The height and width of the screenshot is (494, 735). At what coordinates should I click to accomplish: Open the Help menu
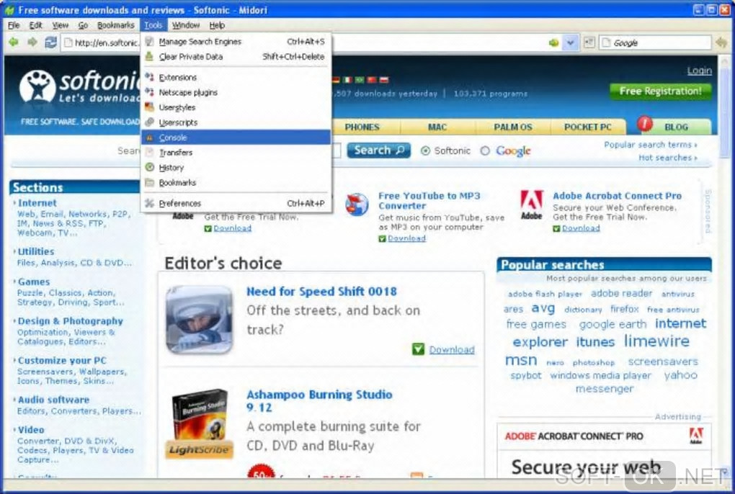pos(217,25)
